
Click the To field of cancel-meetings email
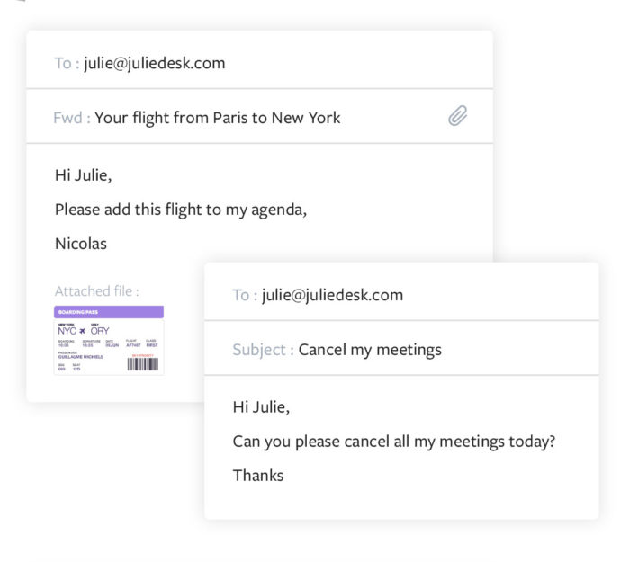click(332, 295)
